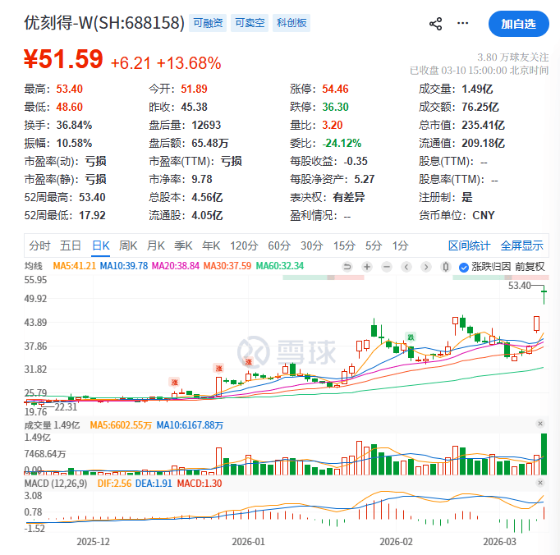Close the 成交量 volume indicator panel
Image resolution: width=560 pixels, height=555 pixels.
coord(540,424)
